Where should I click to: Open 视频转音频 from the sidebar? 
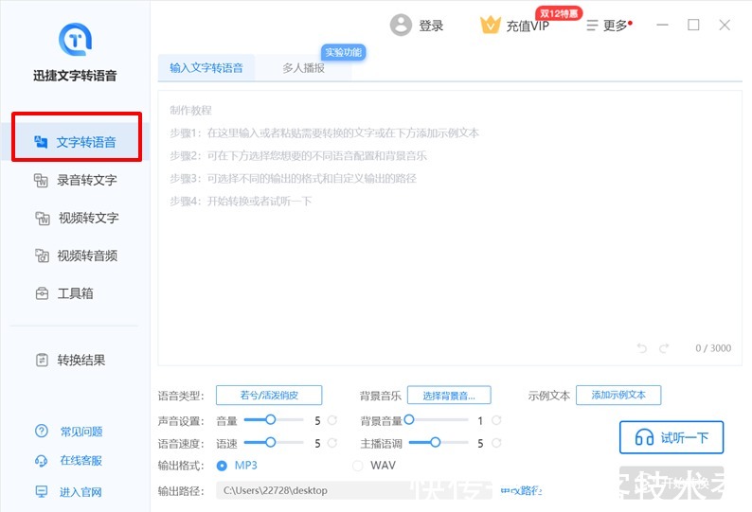76,256
